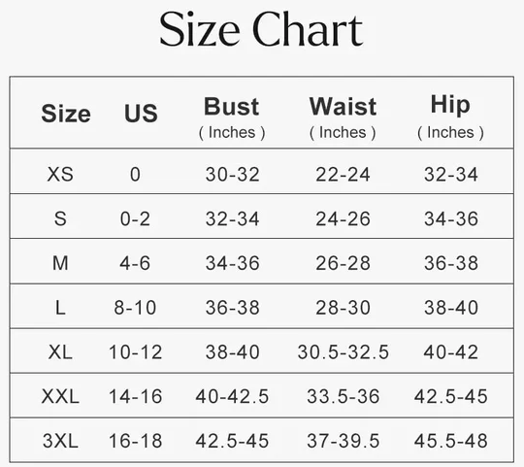Viewport: 524px width, 467px height.
Task: Select the XS size row label
Action: tap(60, 174)
